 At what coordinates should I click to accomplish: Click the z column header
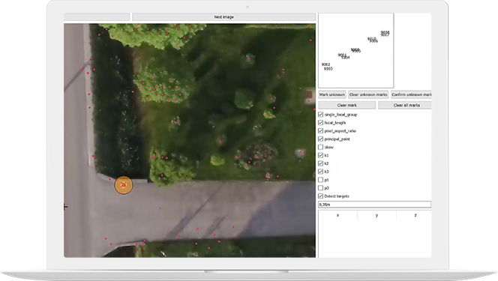point(415,215)
